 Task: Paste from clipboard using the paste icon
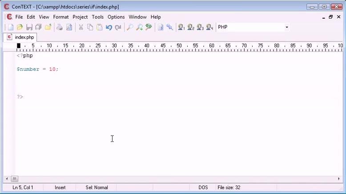100,27
